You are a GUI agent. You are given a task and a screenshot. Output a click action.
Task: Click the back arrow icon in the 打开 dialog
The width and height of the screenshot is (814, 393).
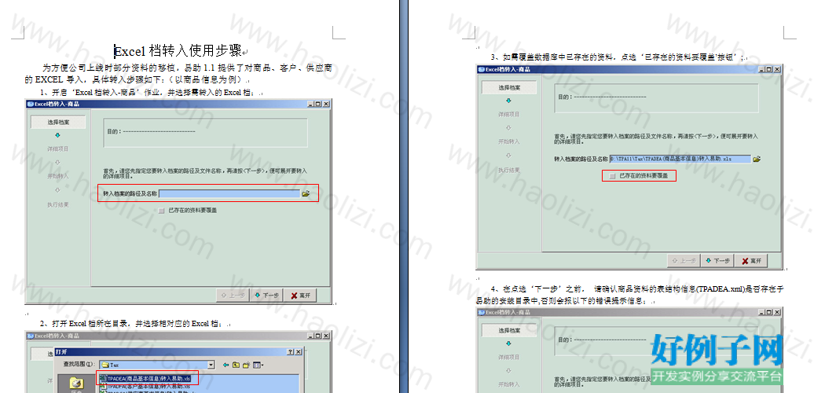click(225, 365)
